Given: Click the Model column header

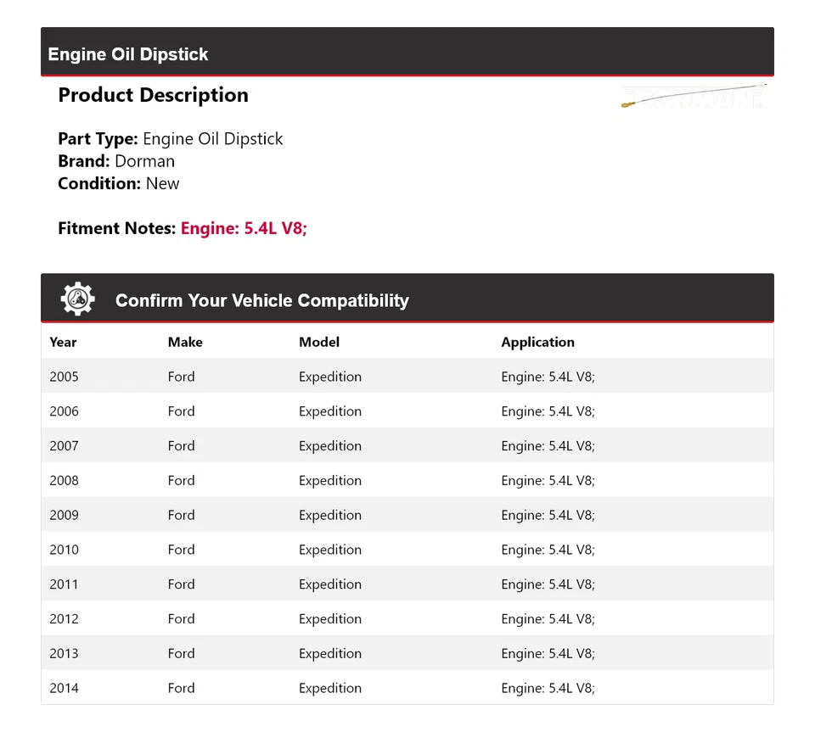Looking at the screenshot, I should click(x=319, y=342).
